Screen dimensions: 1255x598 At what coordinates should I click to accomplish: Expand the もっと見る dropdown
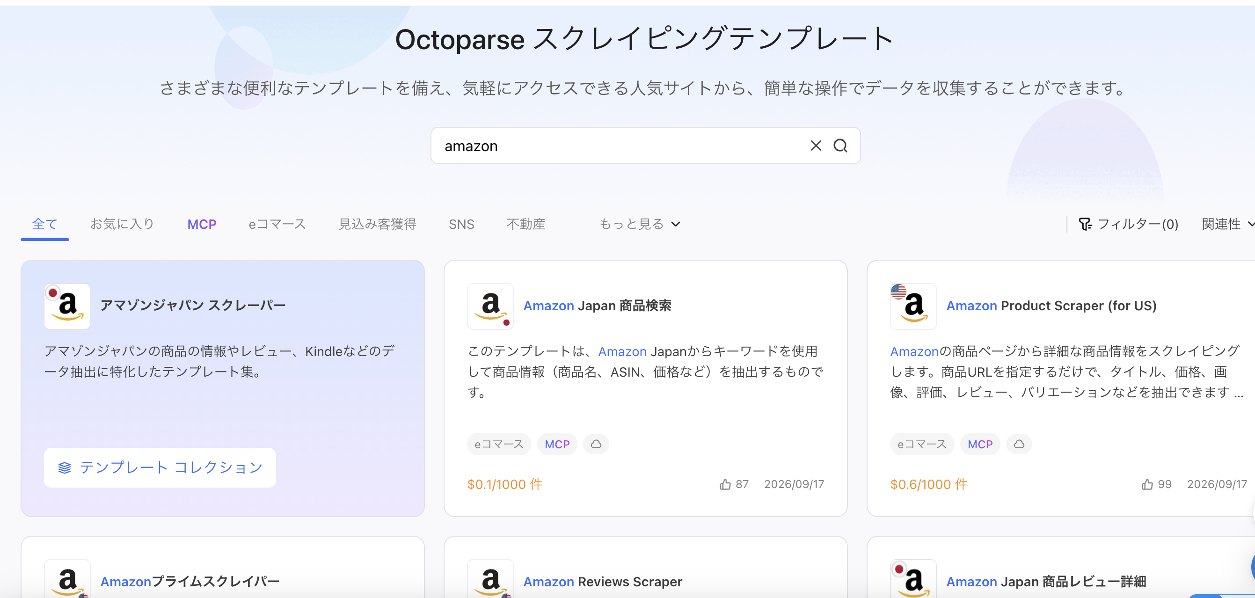pos(640,224)
